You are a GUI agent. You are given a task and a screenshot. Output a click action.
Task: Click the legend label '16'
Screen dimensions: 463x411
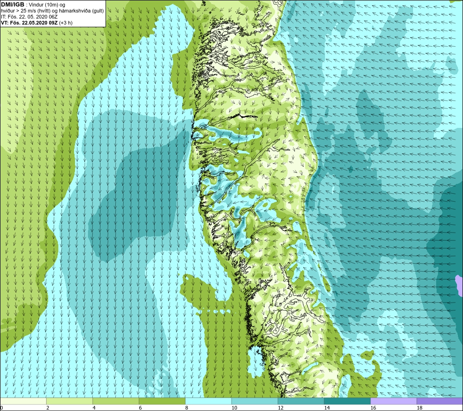tap(373, 408)
